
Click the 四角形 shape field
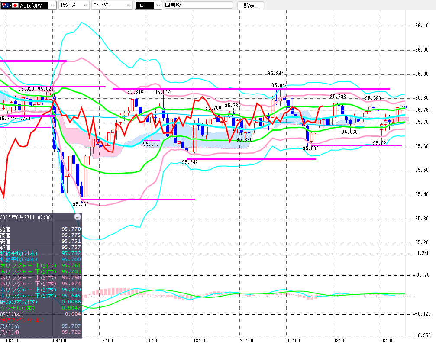pyautogui.click(x=199, y=5)
